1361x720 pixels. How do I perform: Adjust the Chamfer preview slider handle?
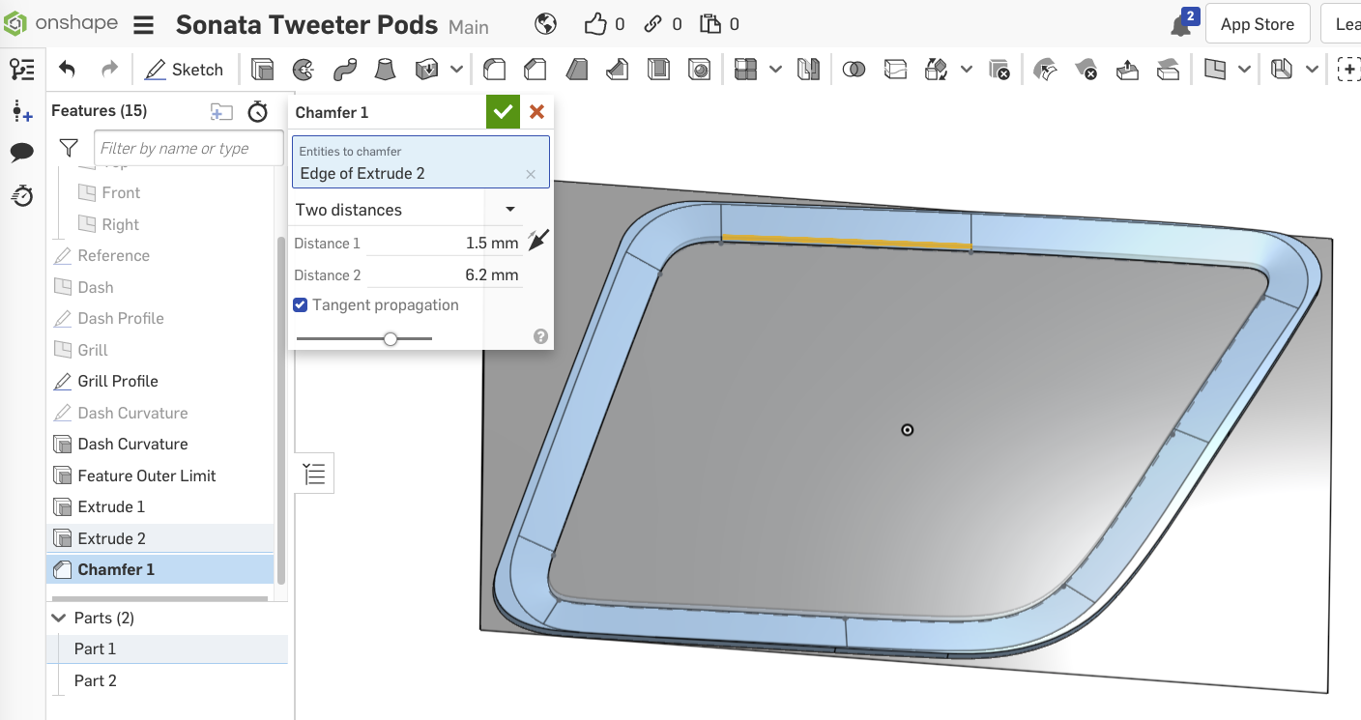coord(391,338)
